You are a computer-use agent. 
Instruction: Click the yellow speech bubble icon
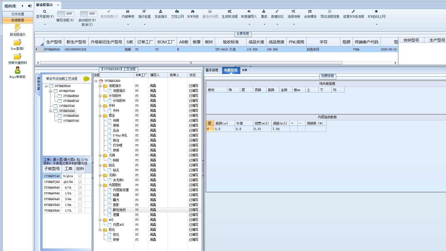point(86,79)
